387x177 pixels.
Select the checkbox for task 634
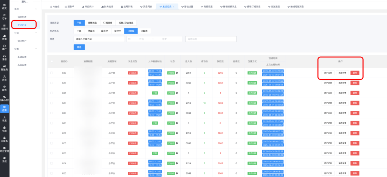tap(52, 93)
